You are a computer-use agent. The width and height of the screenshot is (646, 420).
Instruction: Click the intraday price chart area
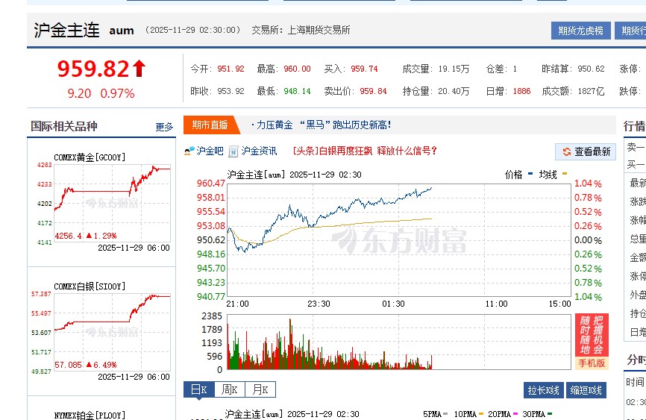[399, 240]
